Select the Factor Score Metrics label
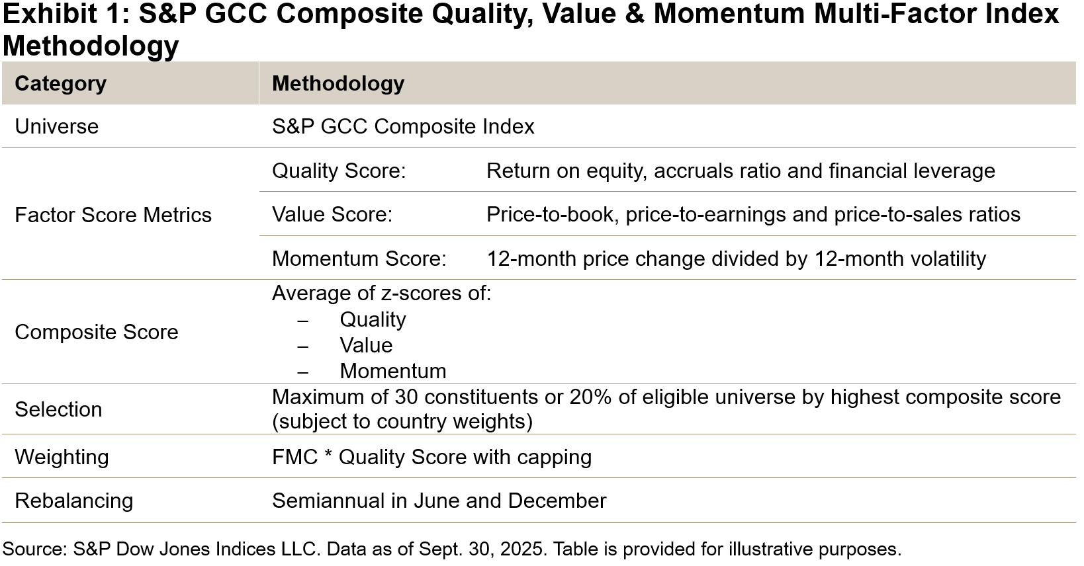 click(x=113, y=215)
